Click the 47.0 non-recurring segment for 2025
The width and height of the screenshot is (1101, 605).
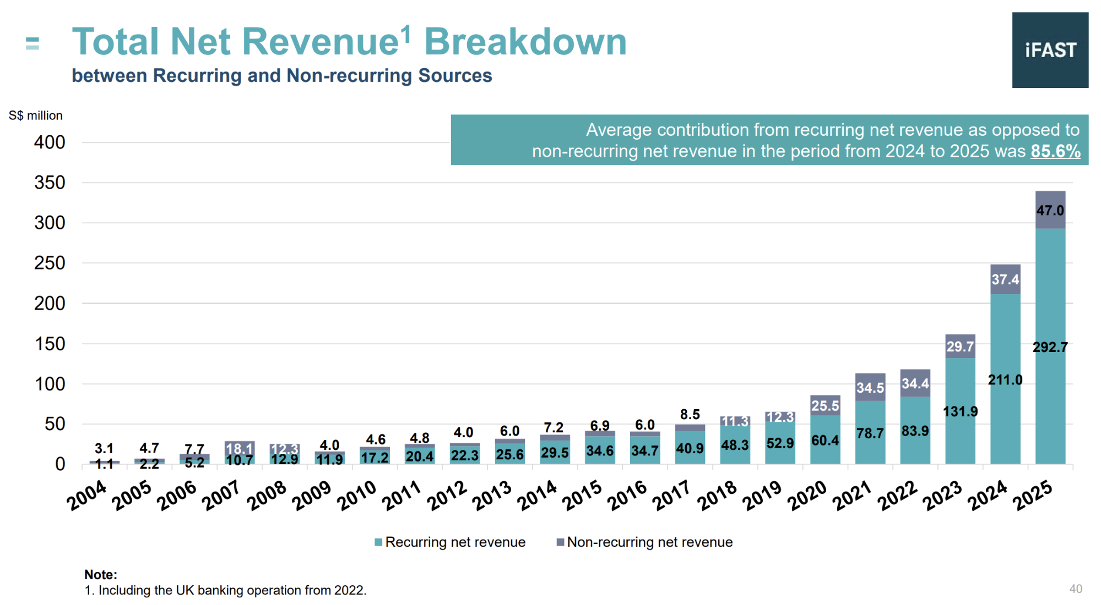[x=1050, y=210]
